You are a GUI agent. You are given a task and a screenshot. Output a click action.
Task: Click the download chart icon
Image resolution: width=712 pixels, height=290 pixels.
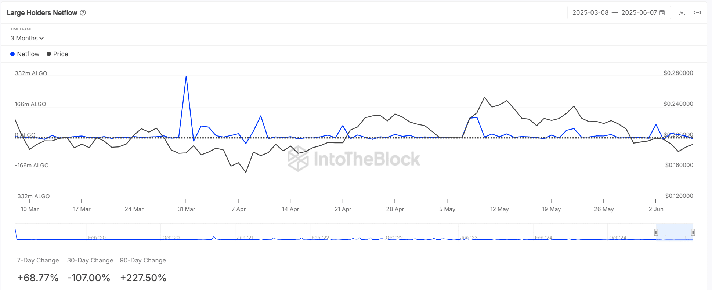(682, 13)
